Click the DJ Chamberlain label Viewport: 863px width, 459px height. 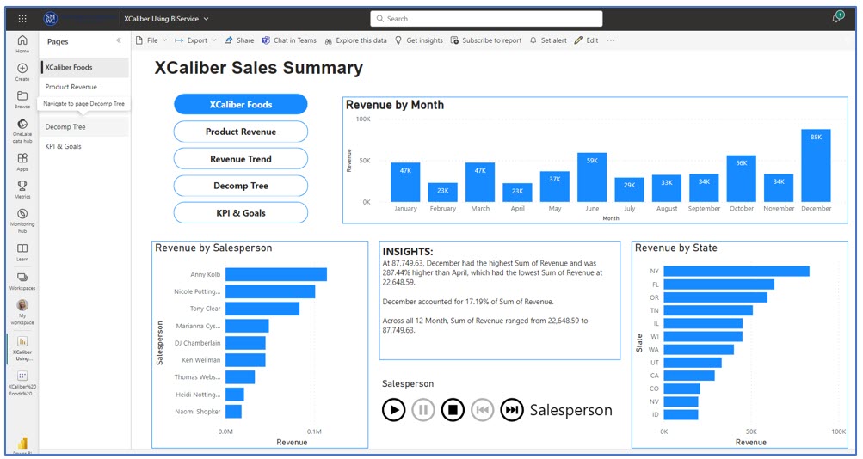click(x=198, y=343)
